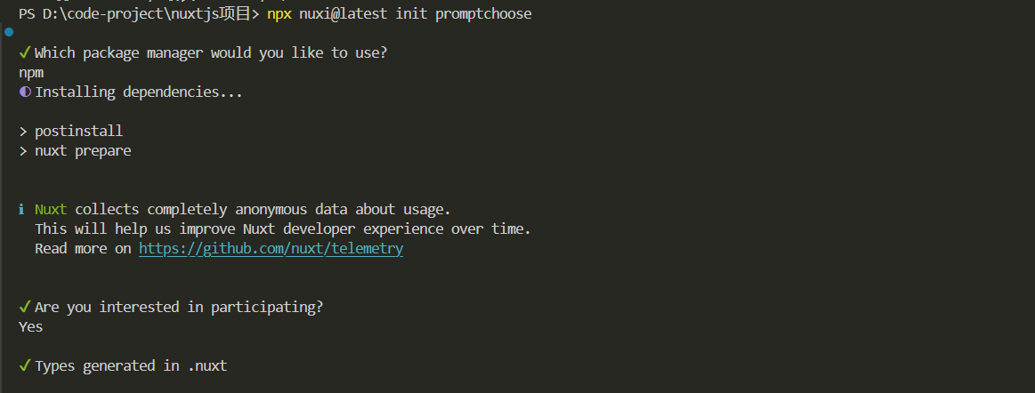Screen dimensions: 1035x393
Task: Click the checkmark beside the package manager question
Action: (25, 53)
